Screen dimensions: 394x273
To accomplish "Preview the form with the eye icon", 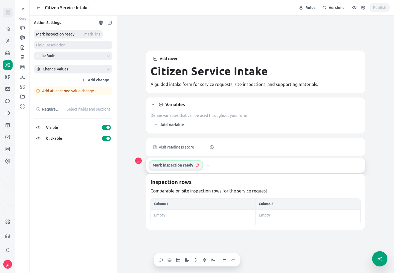I will pyautogui.click(x=354, y=8).
